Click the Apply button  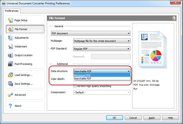coord(152,118)
